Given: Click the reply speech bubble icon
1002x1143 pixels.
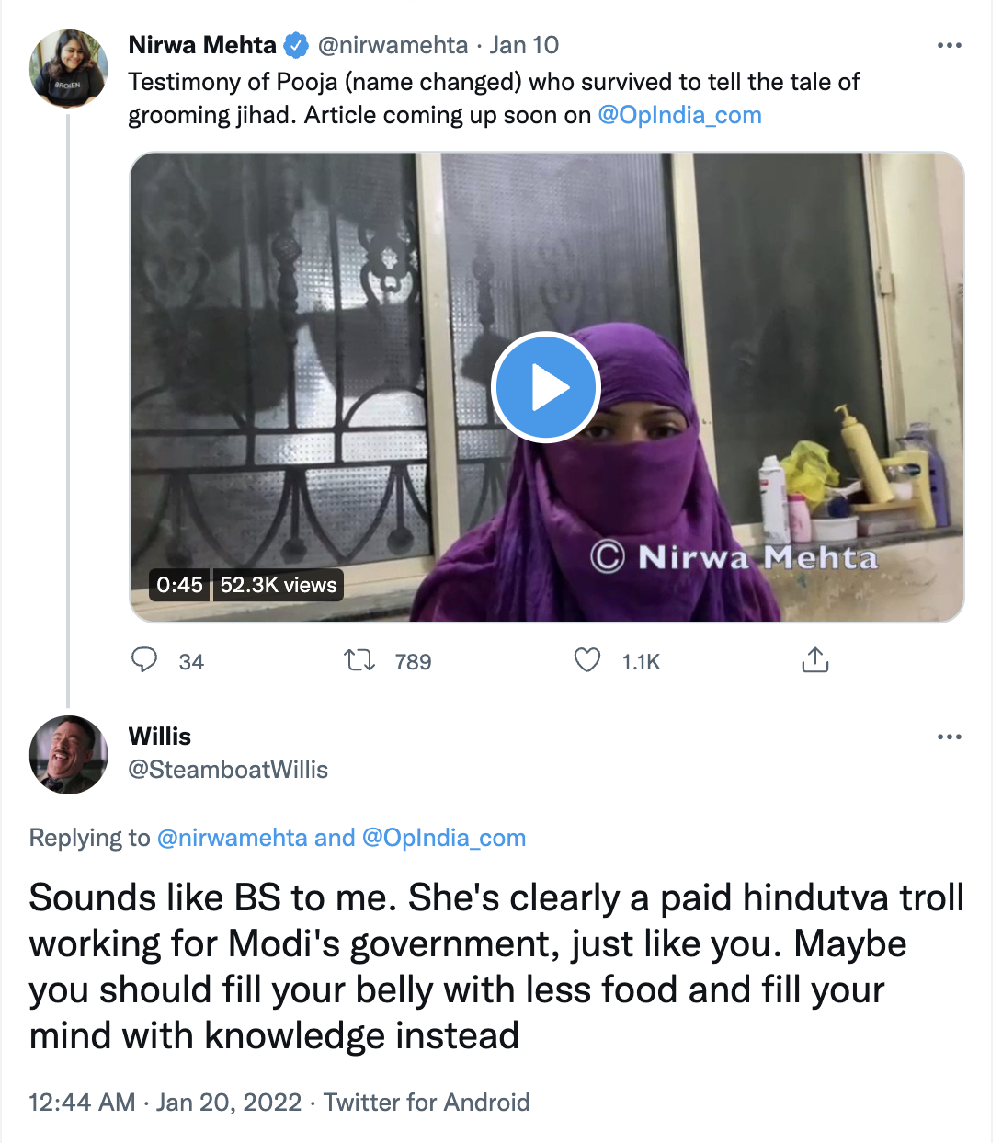Looking at the screenshot, I should tap(144, 660).
